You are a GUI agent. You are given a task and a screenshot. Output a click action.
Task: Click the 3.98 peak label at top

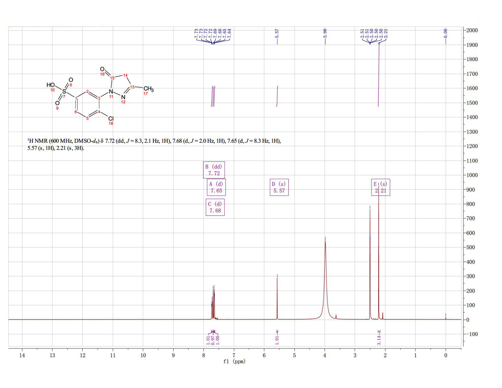[x=325, y=33]
